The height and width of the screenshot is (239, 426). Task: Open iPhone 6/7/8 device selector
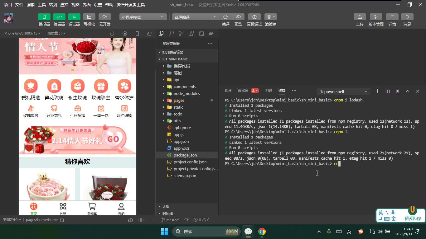tap(22, 33)
